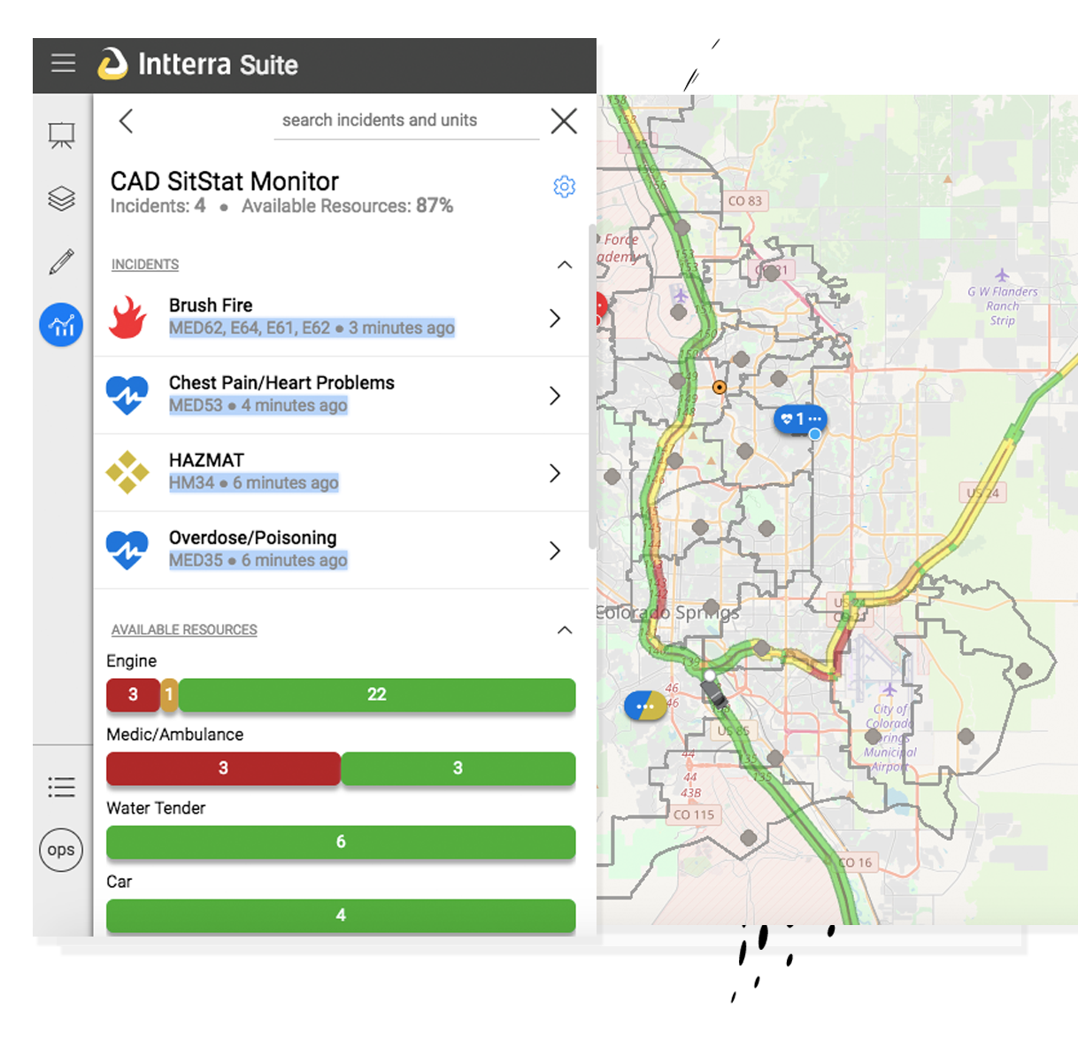The image size is (1078, 1041).
Task: Open SitStat Monitor settings gear
Action: click(x=565, y=187)
